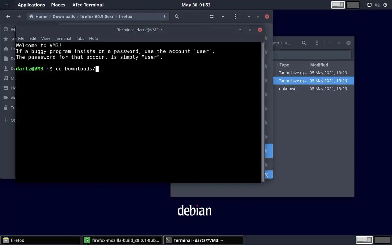Open path bar's three-dot folder menu
The height and width of the screenshot is (245, 392).
click(x=164, y=17)
